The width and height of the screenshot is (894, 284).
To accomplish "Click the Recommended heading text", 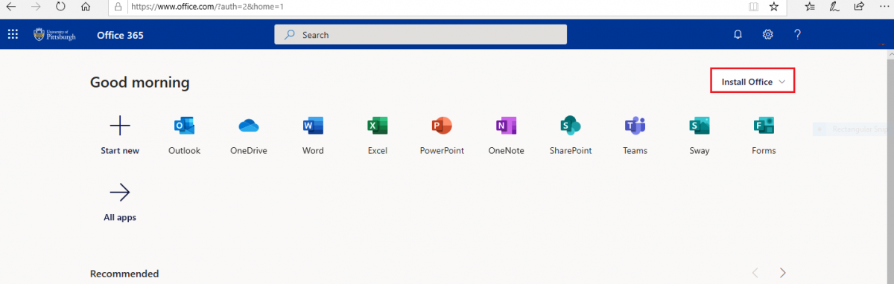I will coord(124,274).
